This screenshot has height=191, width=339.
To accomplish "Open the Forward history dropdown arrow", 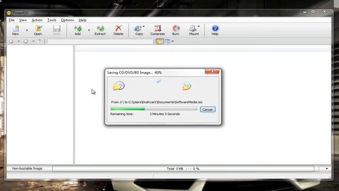I will click(x=33, y=41).
